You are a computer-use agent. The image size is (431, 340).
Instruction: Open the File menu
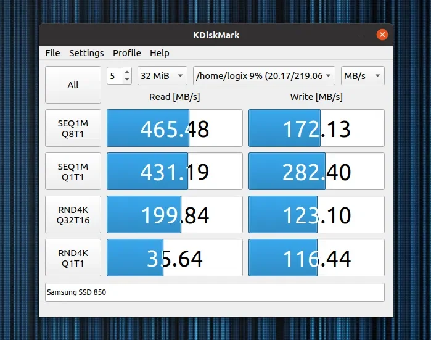click(52, 53)
